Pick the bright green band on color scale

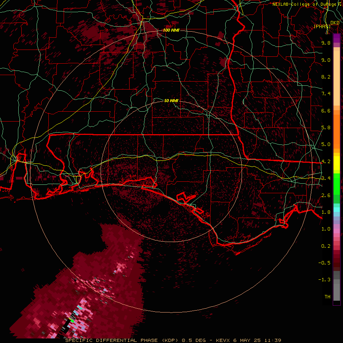click(337, 184)
